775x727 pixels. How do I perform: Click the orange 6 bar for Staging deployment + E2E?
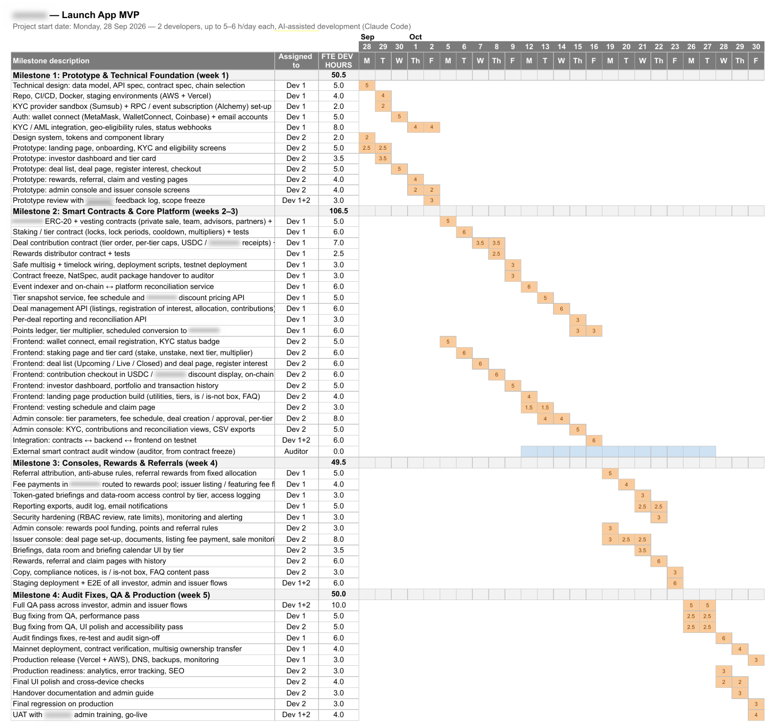point(675,583)
